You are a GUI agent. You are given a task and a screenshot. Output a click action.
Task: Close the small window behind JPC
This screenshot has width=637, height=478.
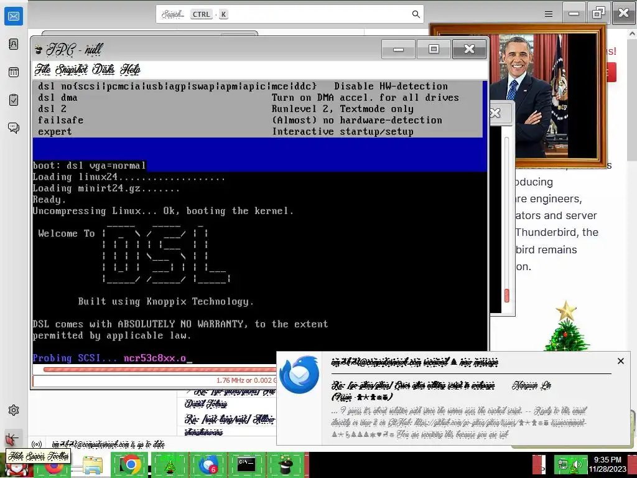(x=495, y=113)
